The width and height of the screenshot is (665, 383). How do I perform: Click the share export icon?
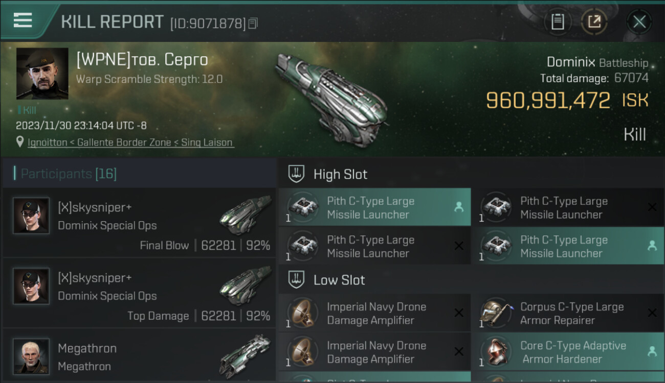[594, 21]
